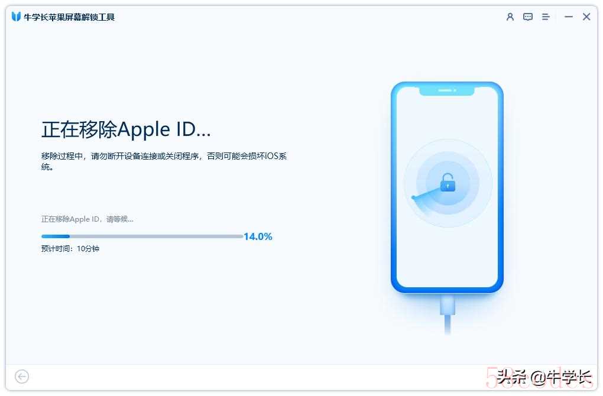Open the hamburger menu icon

pyautogui.click(x=545, y=17)
